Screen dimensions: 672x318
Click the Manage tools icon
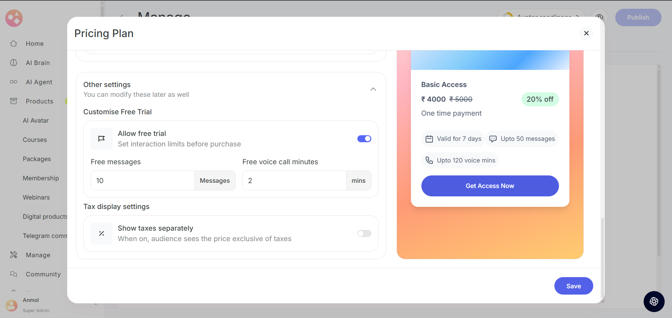[x=14, y=255]
